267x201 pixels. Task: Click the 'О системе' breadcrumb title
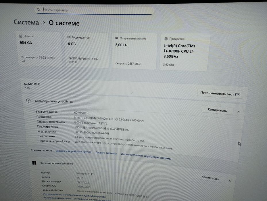(x=64, y=23)
